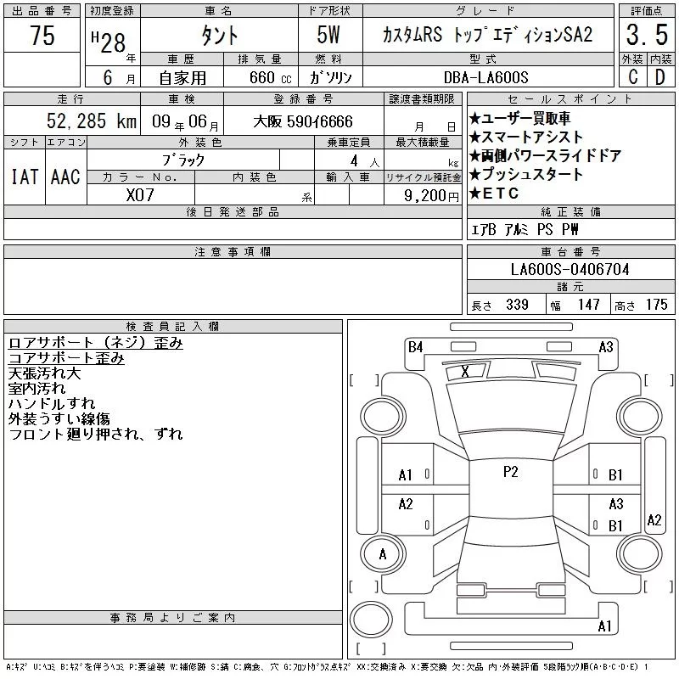The image size is (679, 679).
Task: Select the 後日発送部品 section header
Action: 233,212
